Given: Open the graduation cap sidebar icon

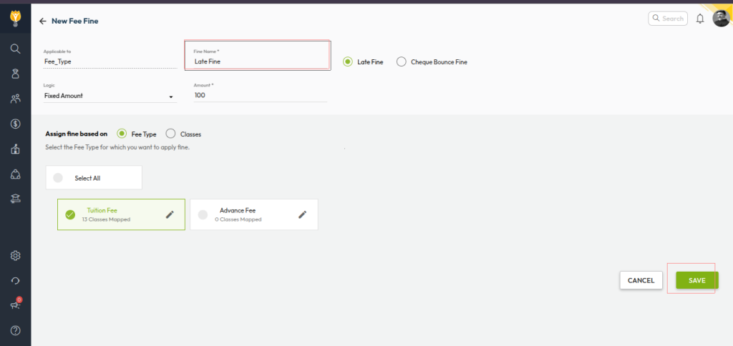Looking at the screenshot, I should 15,199.
